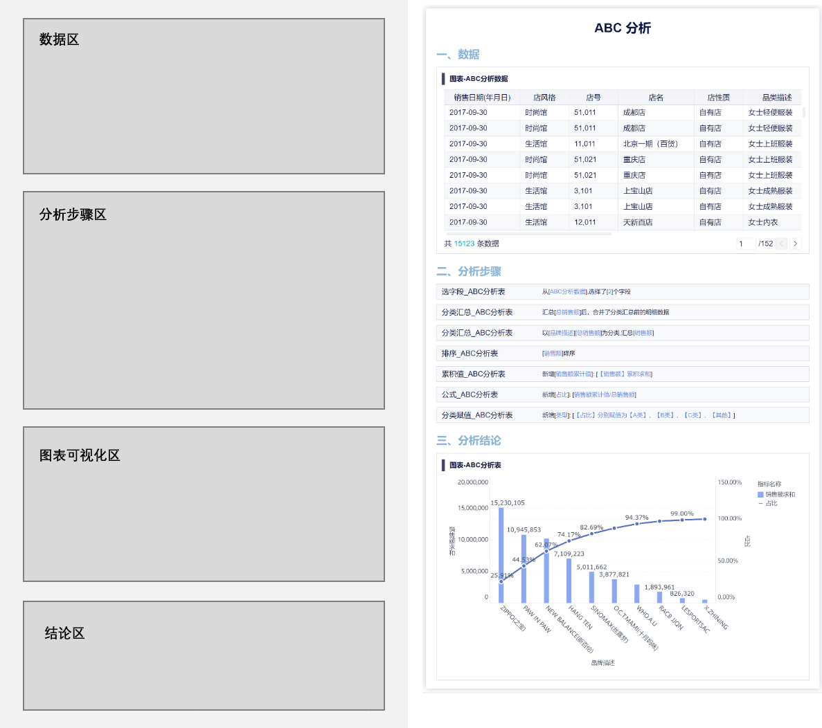Click the 品牌描述 link in 分类汇总 step
The width and height of the screenshot is (822, 728).
pos(562,333)
